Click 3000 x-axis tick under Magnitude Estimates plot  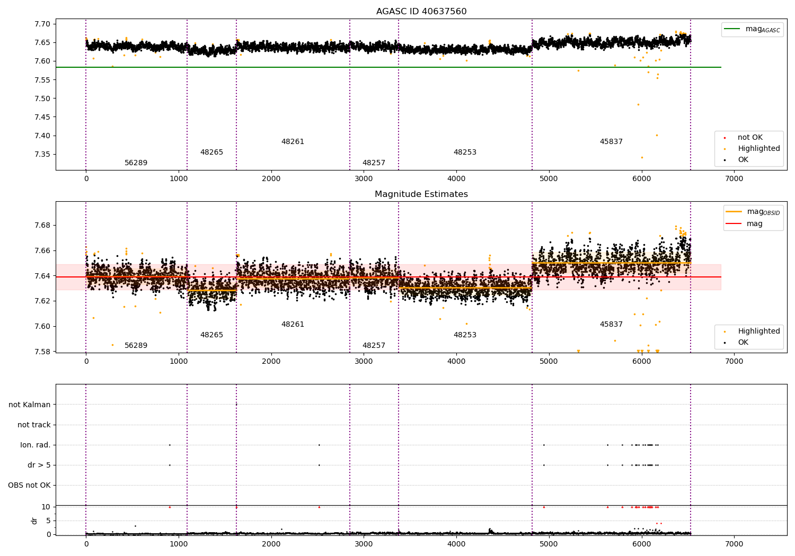364,362
